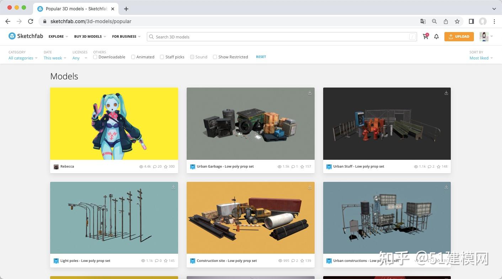This screenshot has width=502, height=279.
Task: Reload the page with refresh icon
Action: 31,21
